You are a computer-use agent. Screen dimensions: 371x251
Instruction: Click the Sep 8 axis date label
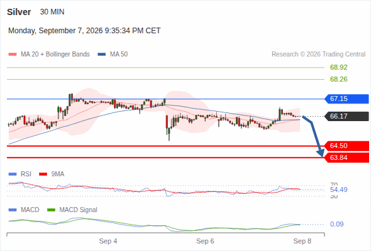(302, 241)
